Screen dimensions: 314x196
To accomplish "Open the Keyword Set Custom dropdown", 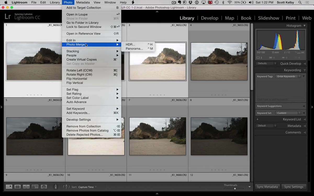I will [288, 113].
